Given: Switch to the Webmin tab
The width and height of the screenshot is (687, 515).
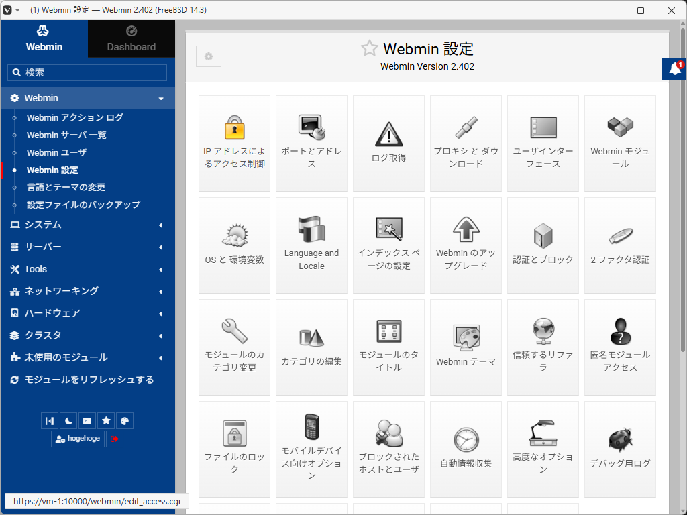Looking at the screenshot, I should pos(44,38).
